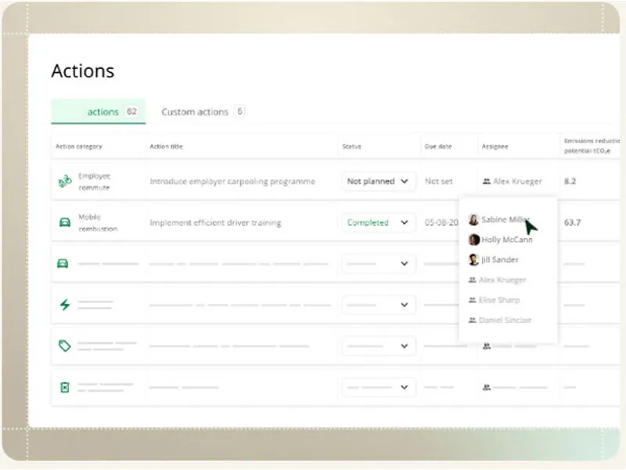Click Alex Krueger assignee in first row

(x=516, y=182)
